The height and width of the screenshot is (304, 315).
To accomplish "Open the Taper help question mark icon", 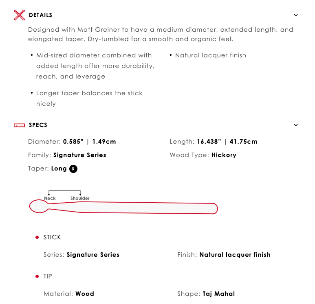I will click(x=73, y=169).
